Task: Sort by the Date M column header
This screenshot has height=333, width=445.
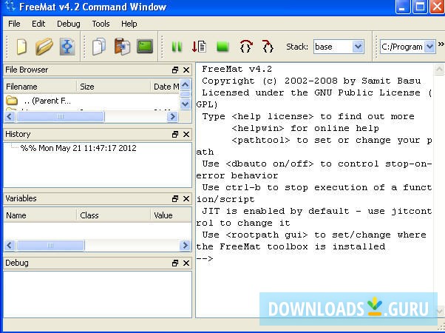Action: point(165,87)
